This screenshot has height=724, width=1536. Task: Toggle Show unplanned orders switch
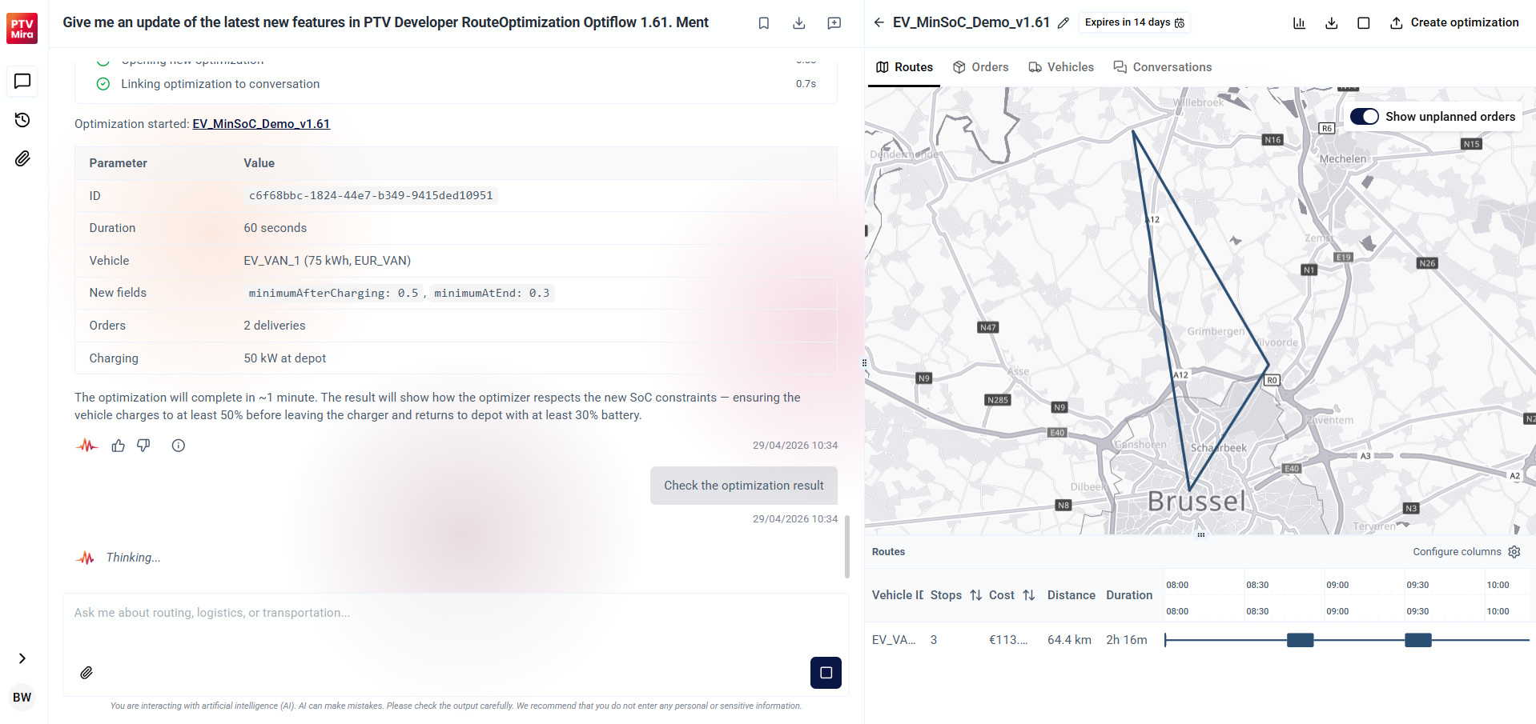[1364, 117]
